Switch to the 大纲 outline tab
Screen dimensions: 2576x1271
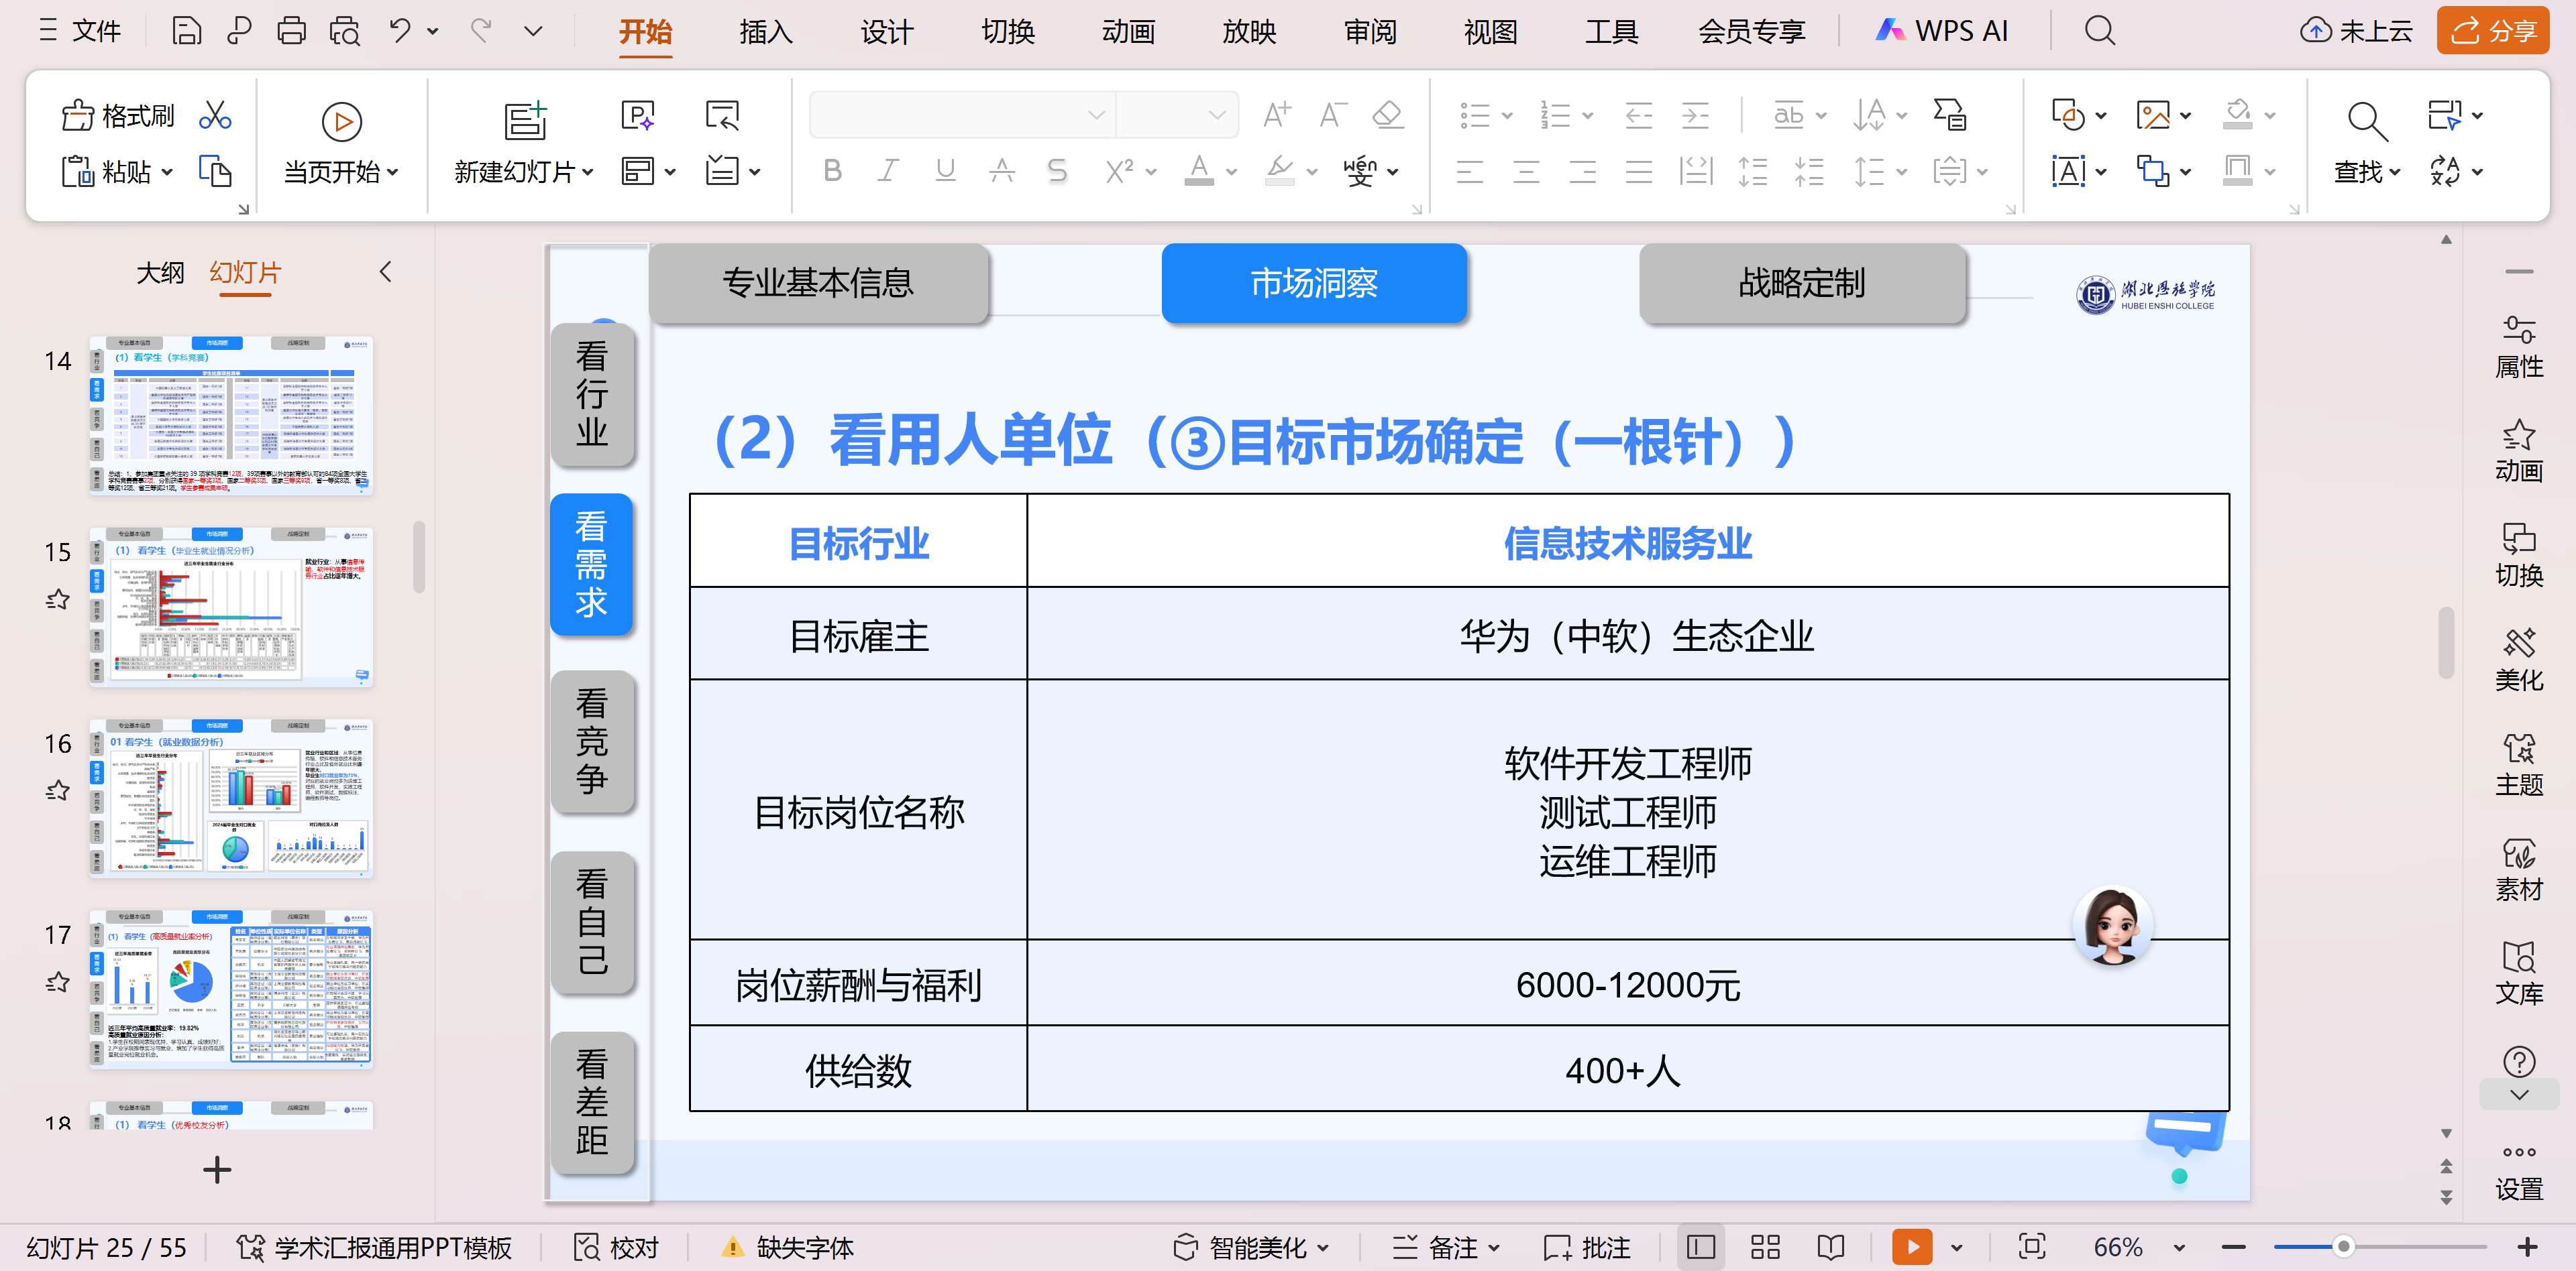click(160, 271)
